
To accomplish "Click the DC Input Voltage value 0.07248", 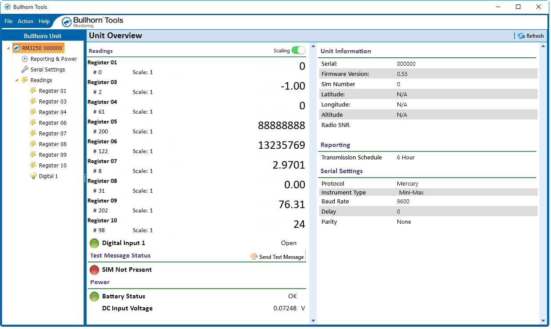I will [285, 308].
